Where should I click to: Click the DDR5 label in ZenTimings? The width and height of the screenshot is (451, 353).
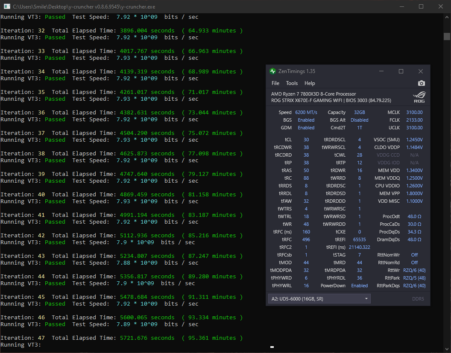click(x=418, y=299)
